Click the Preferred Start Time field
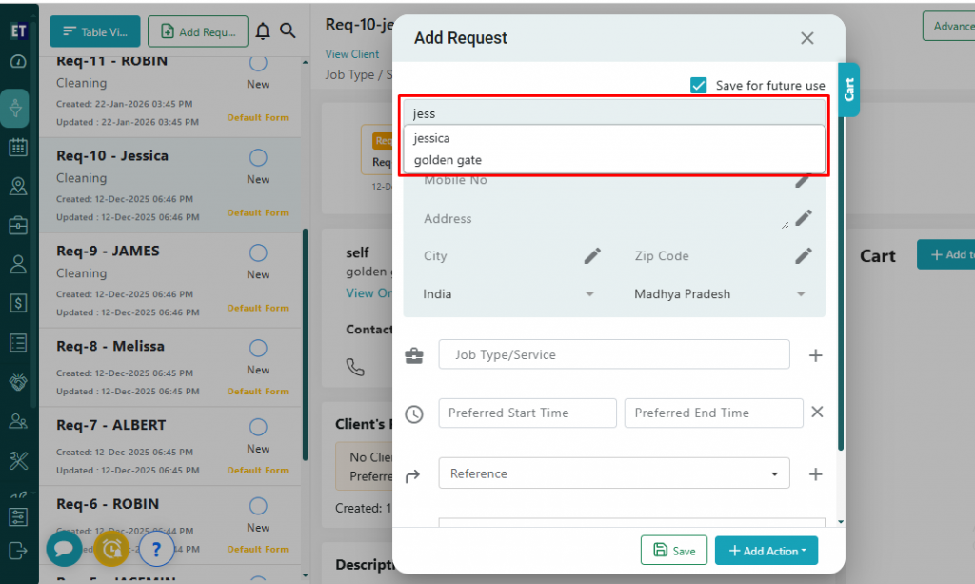Viewport: 975px width, 584px height. click(527, 413)
